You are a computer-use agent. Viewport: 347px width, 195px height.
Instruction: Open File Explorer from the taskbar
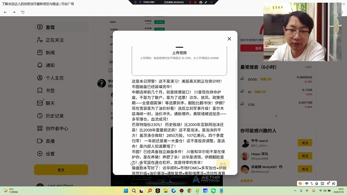point(166,191)
